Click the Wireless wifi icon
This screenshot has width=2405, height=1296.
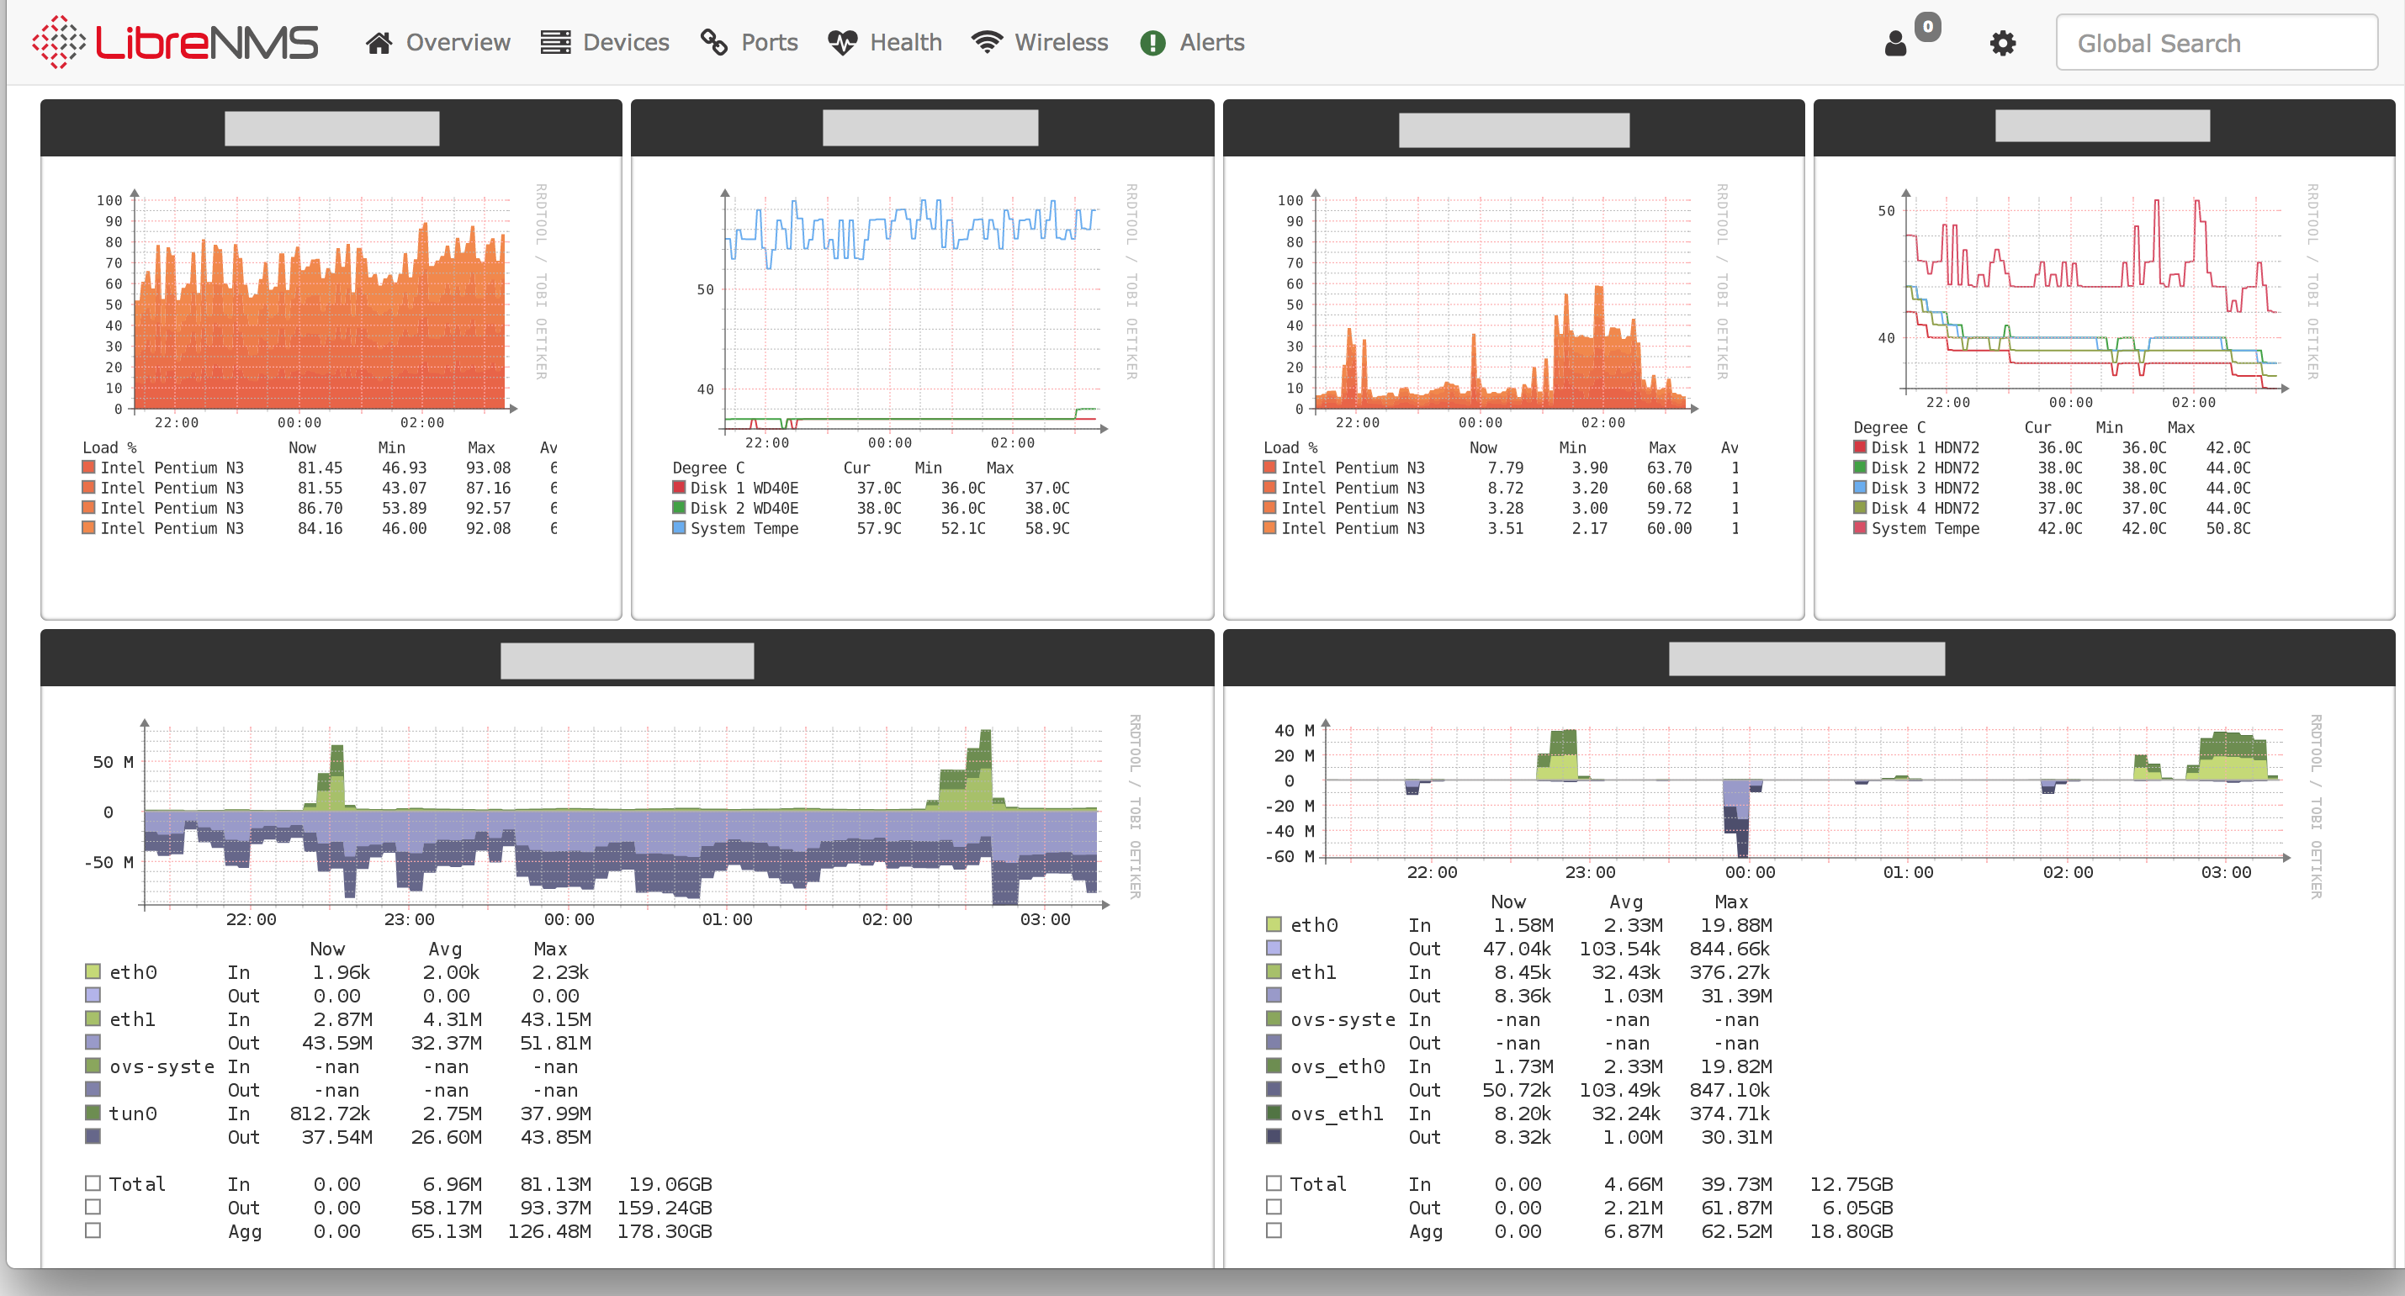pyautogui.click(x=987, y=42)
